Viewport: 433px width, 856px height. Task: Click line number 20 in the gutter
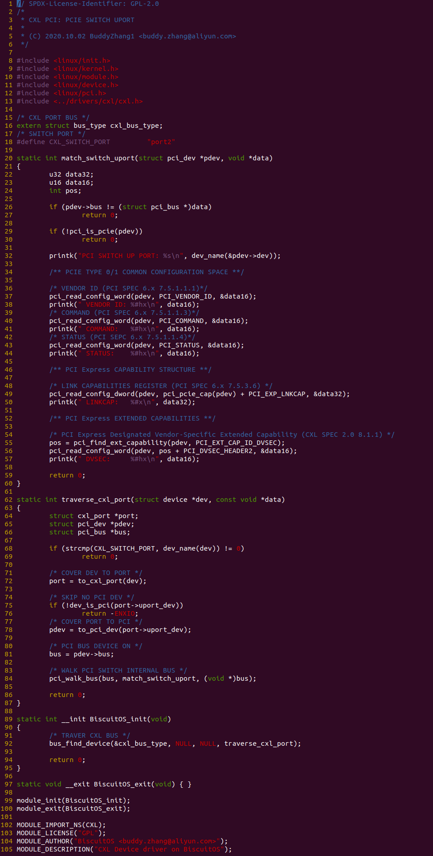9,158
